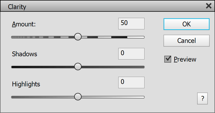Image resolution: width=215 pixels, height=113 pixels.
Task: Focus the Shadows value field
Action: pos(131,54)
